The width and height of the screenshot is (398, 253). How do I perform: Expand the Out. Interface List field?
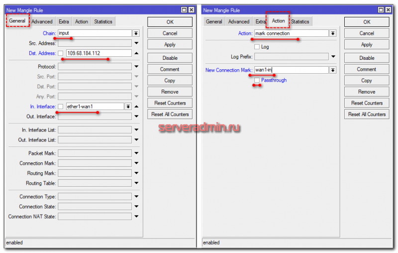click(x=136, y=140)
